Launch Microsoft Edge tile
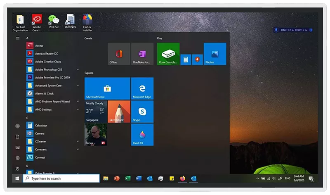This screenshot has width=330, height=195. 142,88
